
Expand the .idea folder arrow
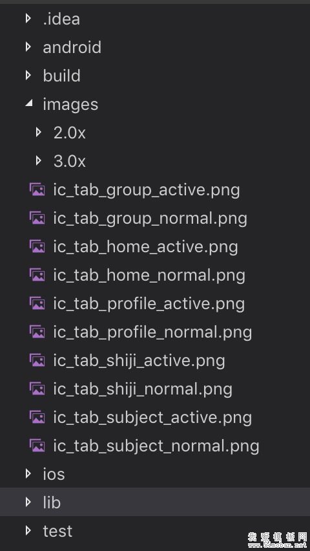click(x=28, y=19)
